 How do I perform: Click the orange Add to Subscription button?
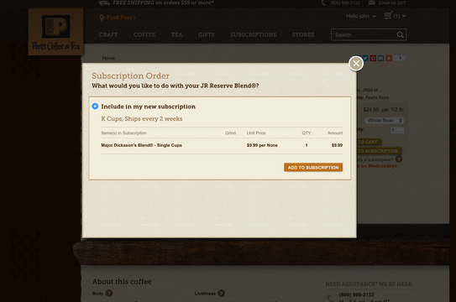[313, 167]
